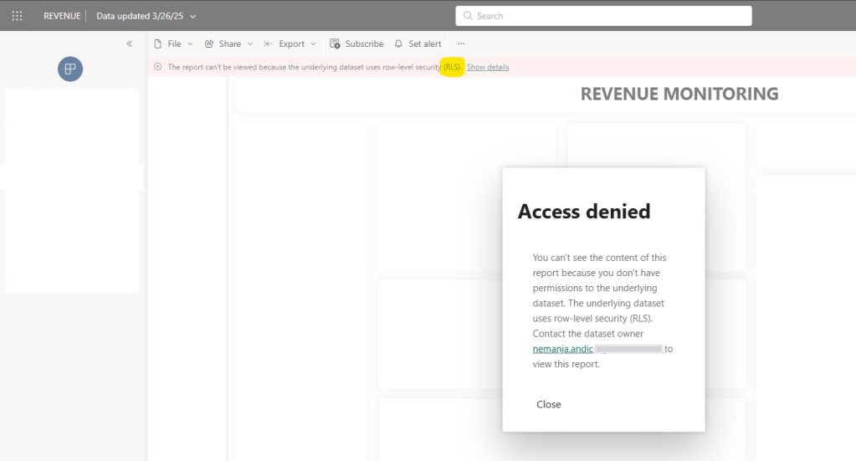Open the app launcher waffle icon

coord(17,16)
